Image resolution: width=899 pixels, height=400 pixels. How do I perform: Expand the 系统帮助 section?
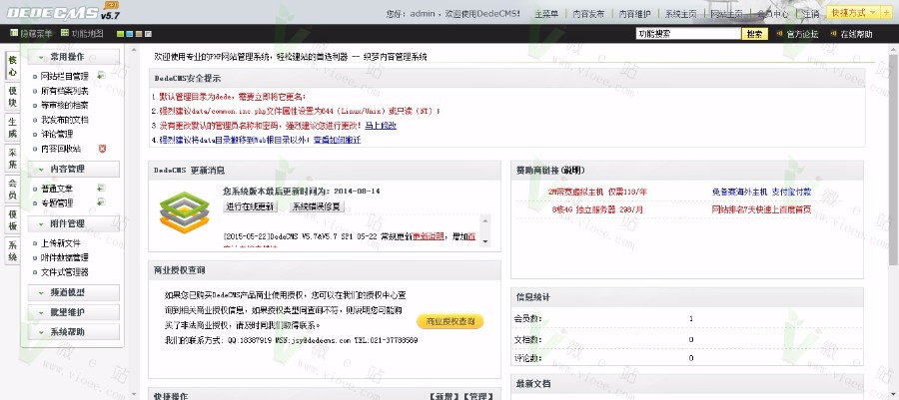pos(73,332)
